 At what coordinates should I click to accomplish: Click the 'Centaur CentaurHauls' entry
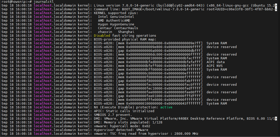[x=118, y=28]
